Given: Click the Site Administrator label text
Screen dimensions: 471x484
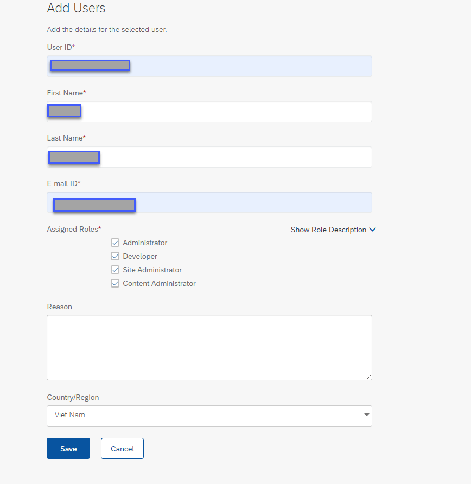Looking at the screenshot, I should click(x=152, y=270).
